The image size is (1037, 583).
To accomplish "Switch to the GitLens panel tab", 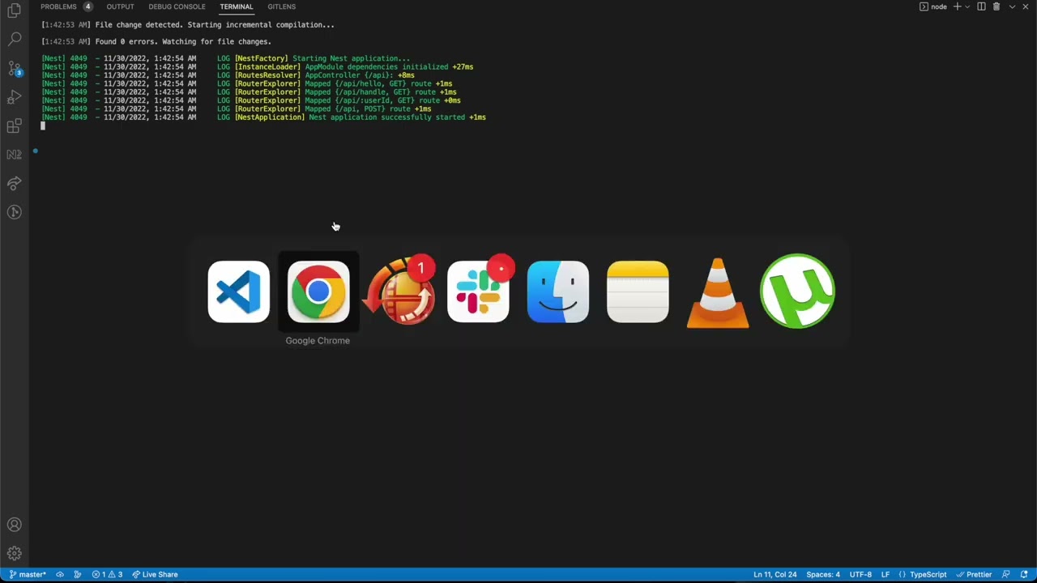I will [x=281, y=6].
